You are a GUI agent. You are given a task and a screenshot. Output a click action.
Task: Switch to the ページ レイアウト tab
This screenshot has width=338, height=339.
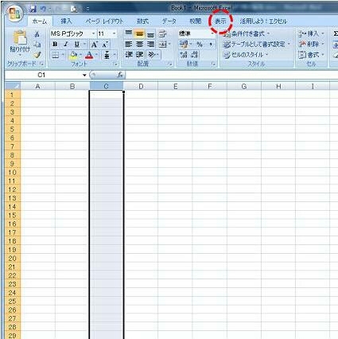pos(104,21)
